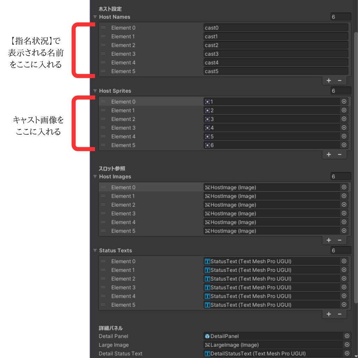Open object picker for Status Texts Element 5
Image resolution: width=358 pixels, height=358 pixels.
click(344, 305)
